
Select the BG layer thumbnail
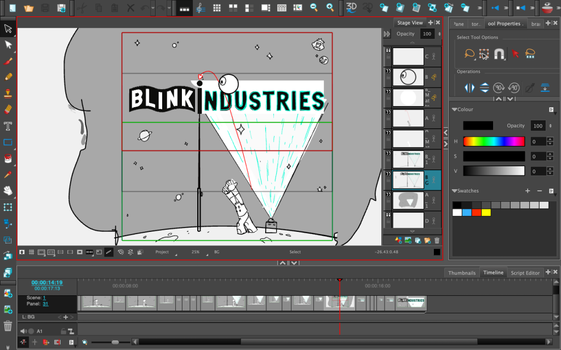pyautogui.click(x=408, y=180)
